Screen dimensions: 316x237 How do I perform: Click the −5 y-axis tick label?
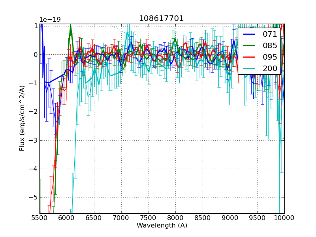coord(34,197)
